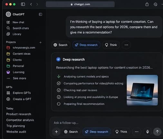Open the Website audit chat

[x=16, y=132]
